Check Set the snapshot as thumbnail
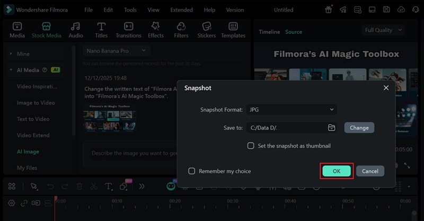This screenshot has height=221, width=424. coord(251,146)
